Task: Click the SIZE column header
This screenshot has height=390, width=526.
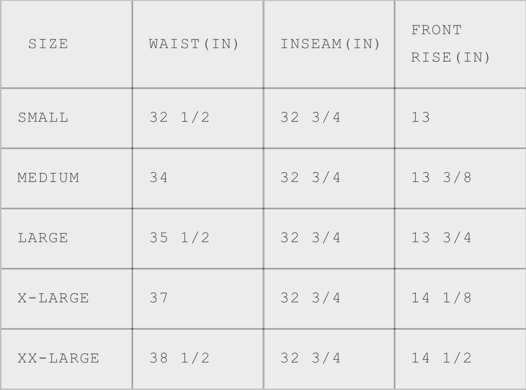Action: point(48,44)
